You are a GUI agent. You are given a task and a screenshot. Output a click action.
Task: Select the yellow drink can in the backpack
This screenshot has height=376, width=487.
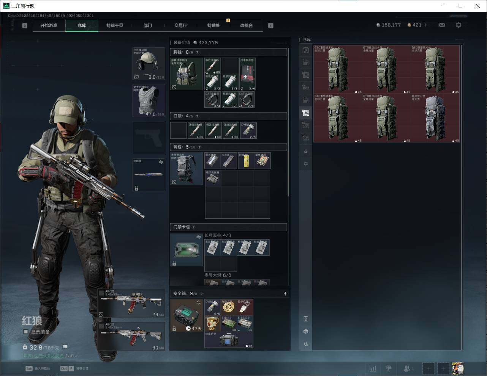point(246,161)
